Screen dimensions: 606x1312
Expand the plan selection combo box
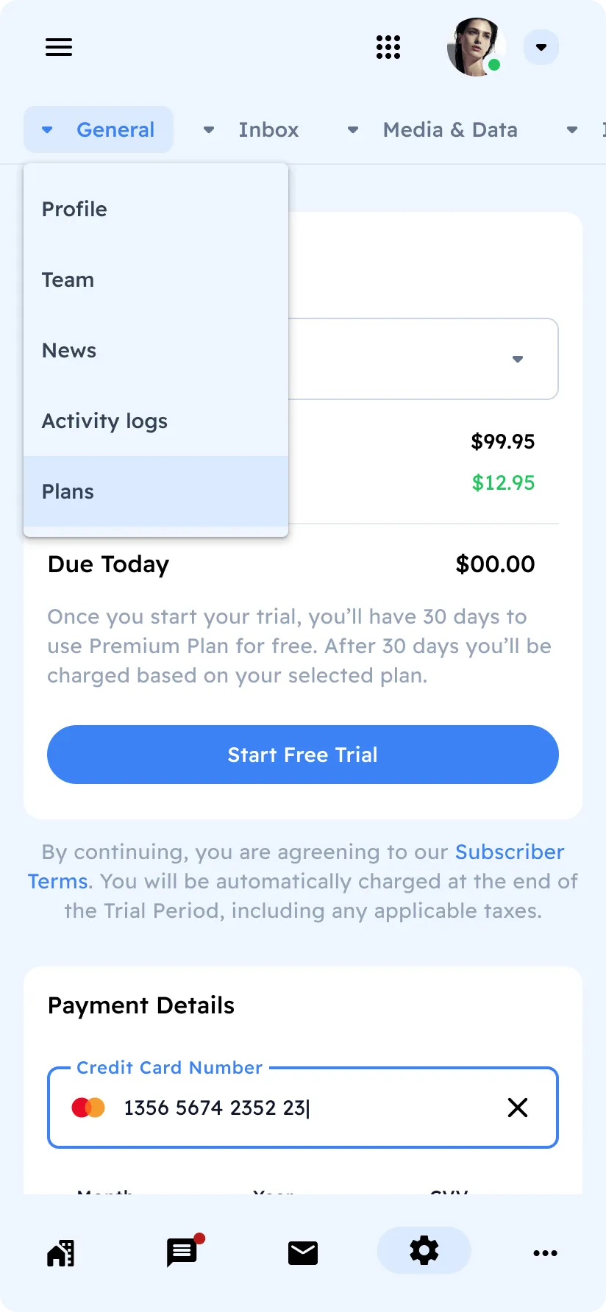click(x=517, y=359)
